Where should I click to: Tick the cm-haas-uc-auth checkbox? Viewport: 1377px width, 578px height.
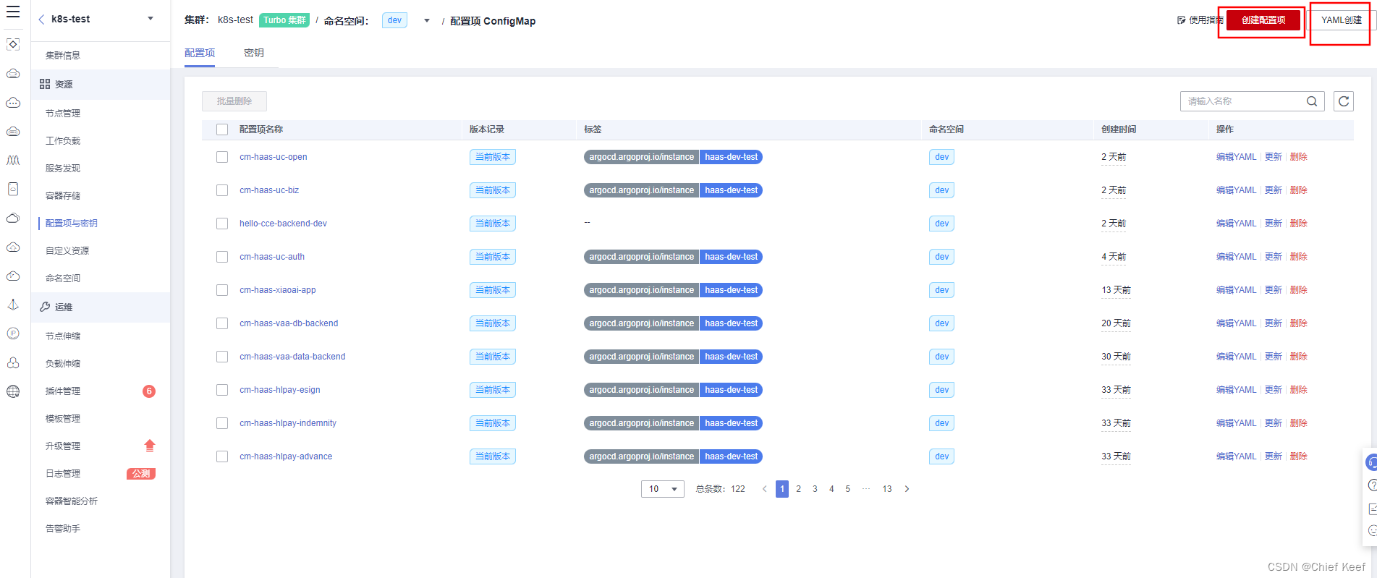[222, 257]
